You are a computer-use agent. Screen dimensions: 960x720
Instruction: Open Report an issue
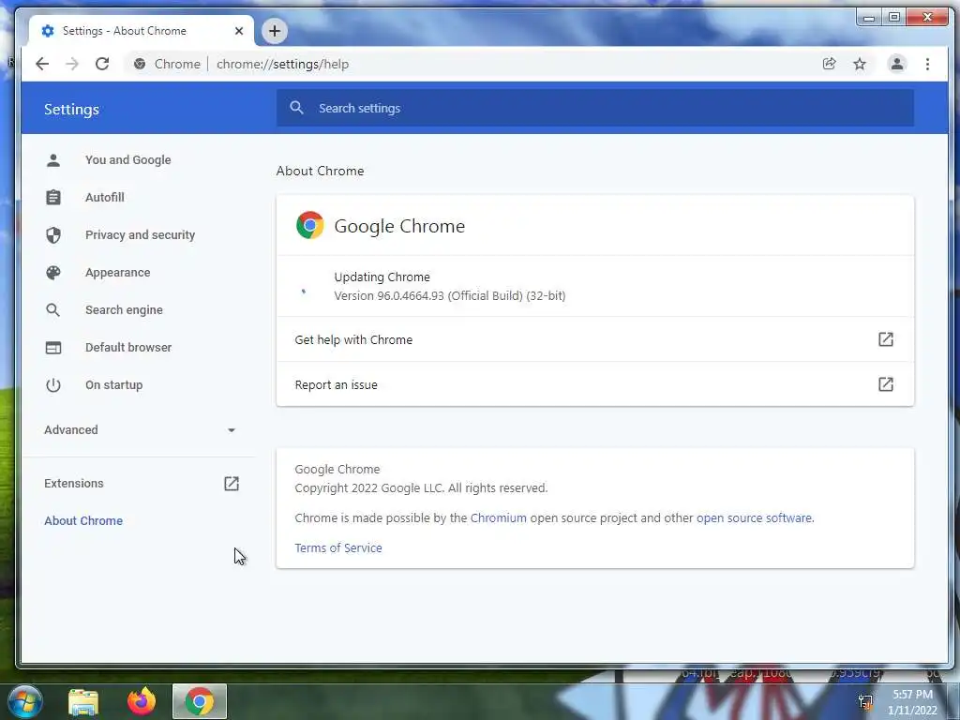595,384
